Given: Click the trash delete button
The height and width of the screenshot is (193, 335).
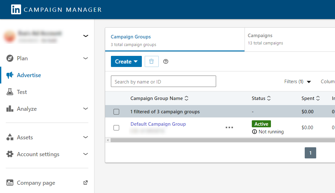Looking at the screenshot, I should coord(152,62).
